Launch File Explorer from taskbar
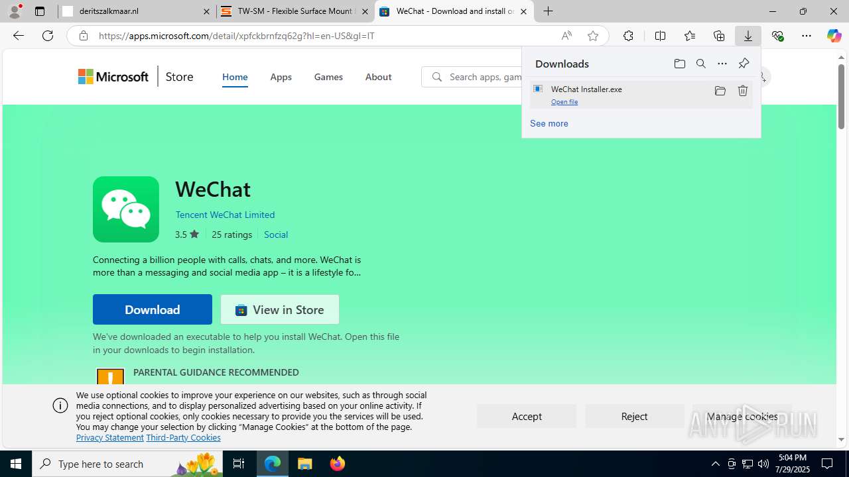Screen dimensions: 849x477 (305, 464)
